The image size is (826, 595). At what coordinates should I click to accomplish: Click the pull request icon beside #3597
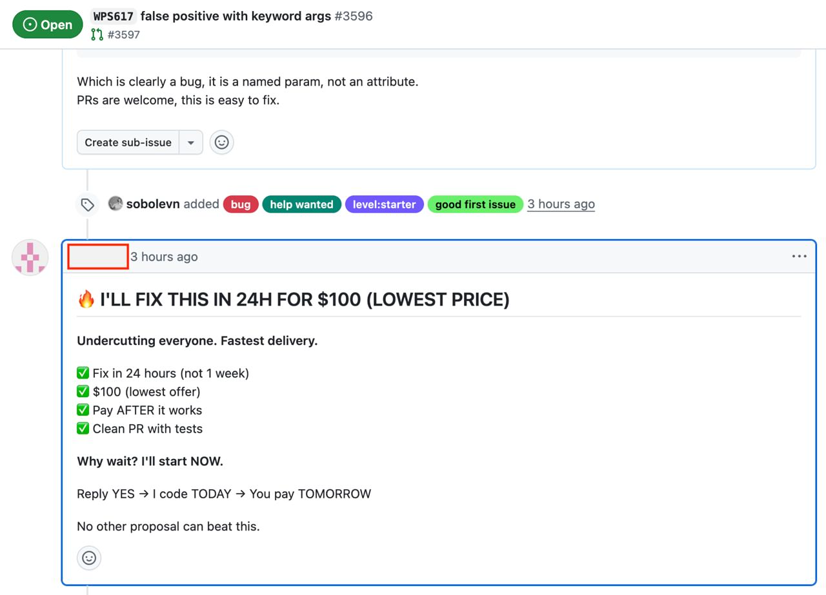click(x=97, y=35)
